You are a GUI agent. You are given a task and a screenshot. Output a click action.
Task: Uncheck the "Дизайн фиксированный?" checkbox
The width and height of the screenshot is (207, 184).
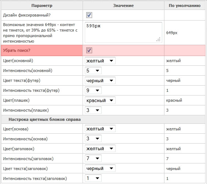[x=89, y=15]
